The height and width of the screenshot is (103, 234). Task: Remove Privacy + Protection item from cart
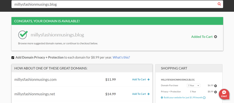(215, 92)
